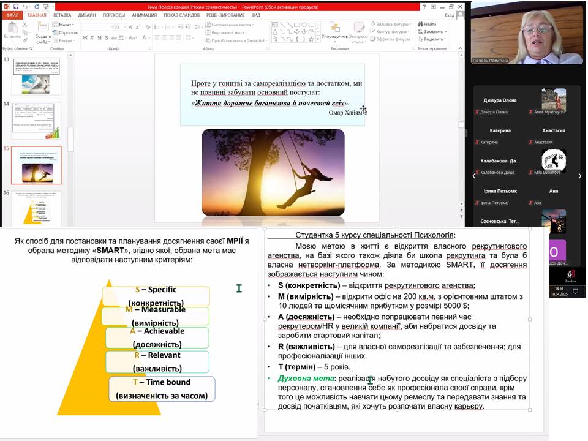Image resolution: width=588 pixels, height=441 pixels.
Task: Toggle underline formatting (Ч) in Font group
Action: tap(99, 37)
